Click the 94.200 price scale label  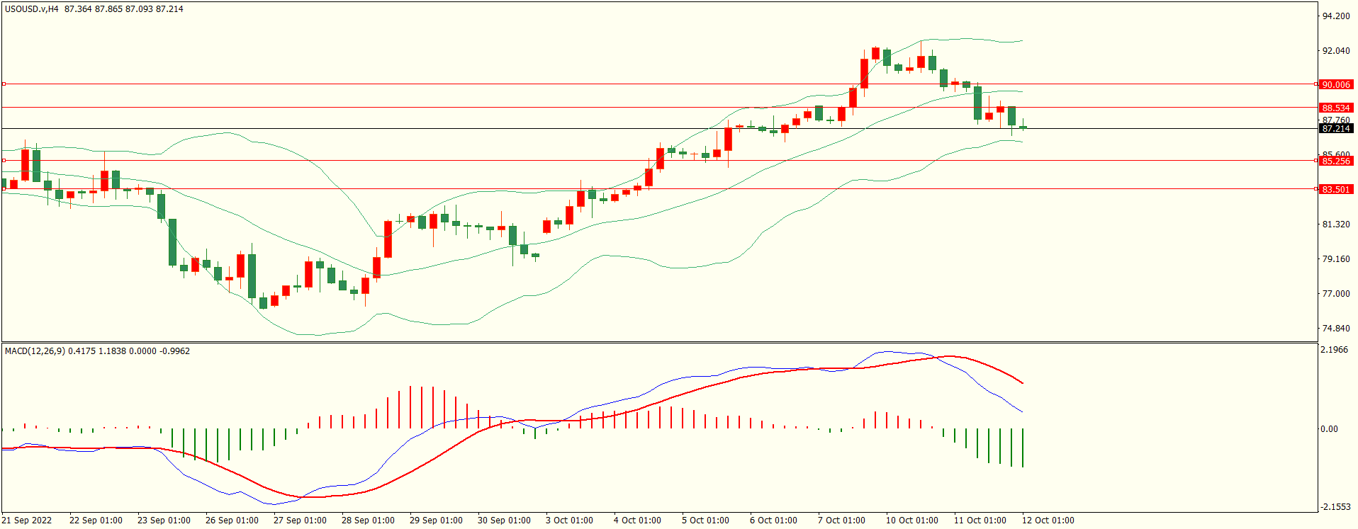coord(1335,16)
